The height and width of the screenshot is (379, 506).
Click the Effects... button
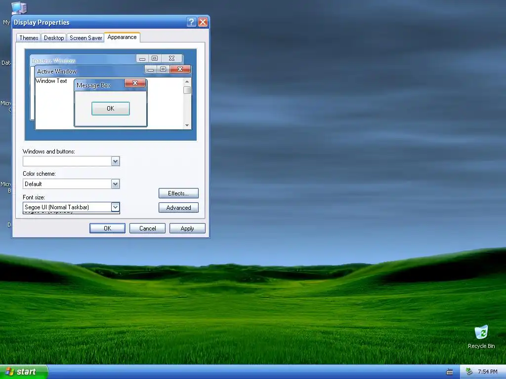pyautogui.click(x=178, y=193)
